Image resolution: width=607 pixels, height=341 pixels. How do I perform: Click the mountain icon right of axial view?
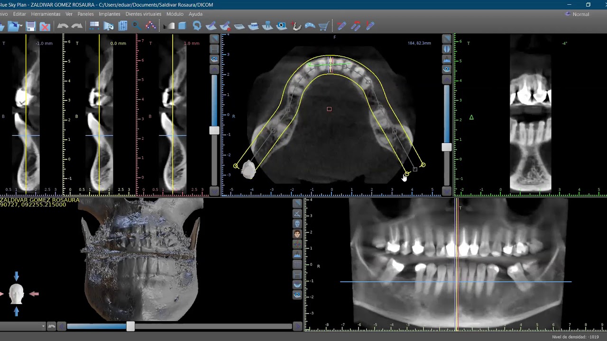point(447,59)
